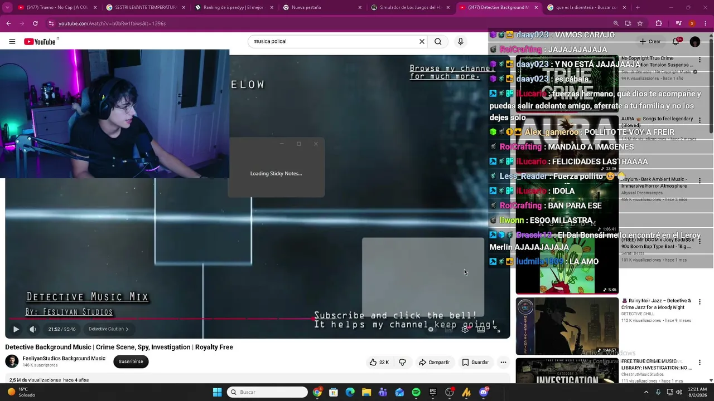Screen dimensions: 714x401
Task: Seek on the red video progress bar
Action: coord(258,319)
